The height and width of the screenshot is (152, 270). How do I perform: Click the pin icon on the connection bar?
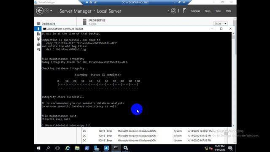tap(87, 2)
